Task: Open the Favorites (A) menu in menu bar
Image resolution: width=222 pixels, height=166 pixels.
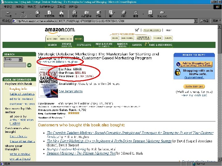Action: pos(47,7)
